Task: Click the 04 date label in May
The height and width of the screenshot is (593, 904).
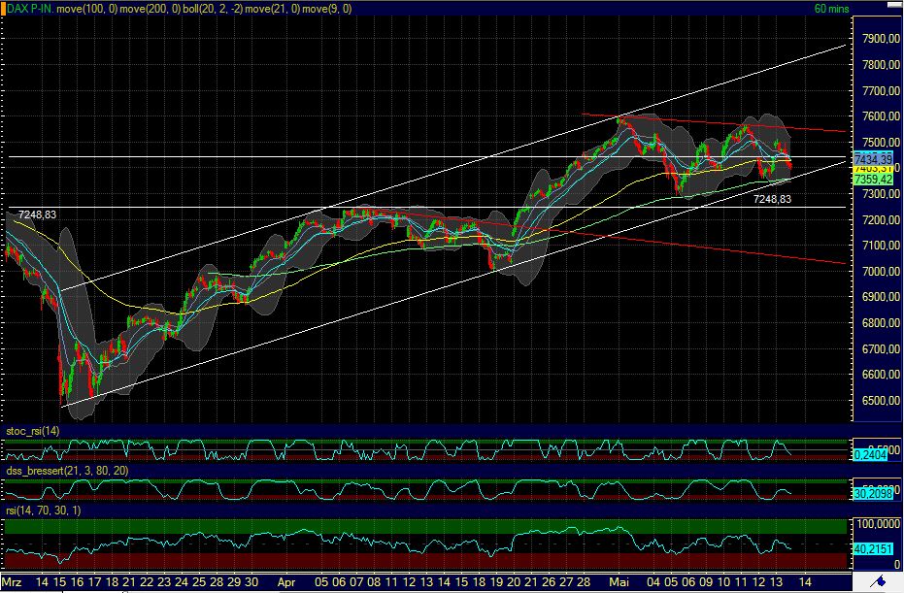Action: (653, 582)
